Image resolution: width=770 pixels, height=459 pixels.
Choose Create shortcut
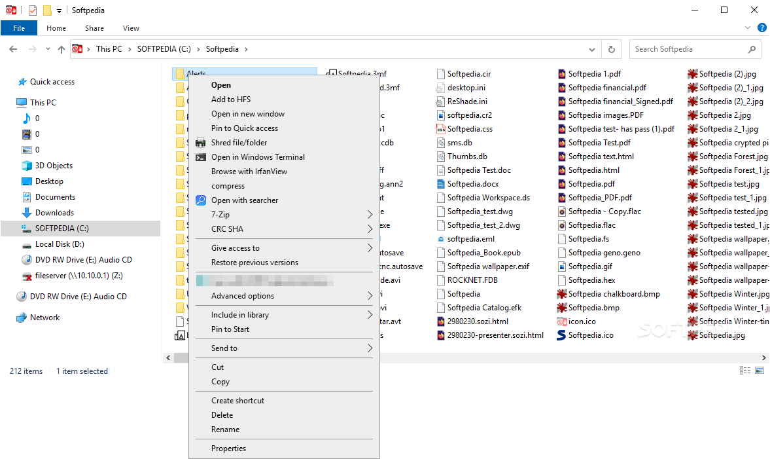point(237,401)
